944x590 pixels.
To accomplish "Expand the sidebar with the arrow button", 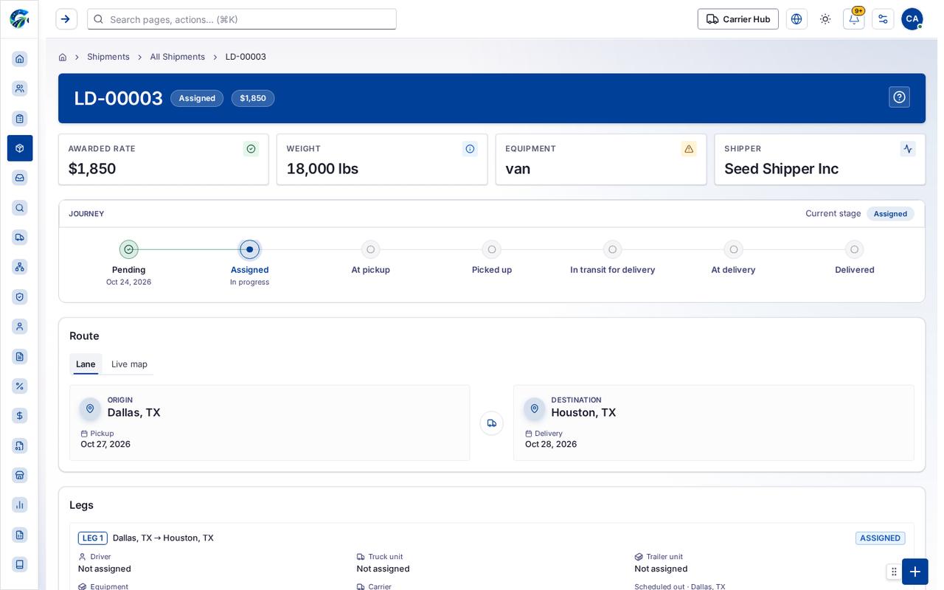I will (66, 19).
